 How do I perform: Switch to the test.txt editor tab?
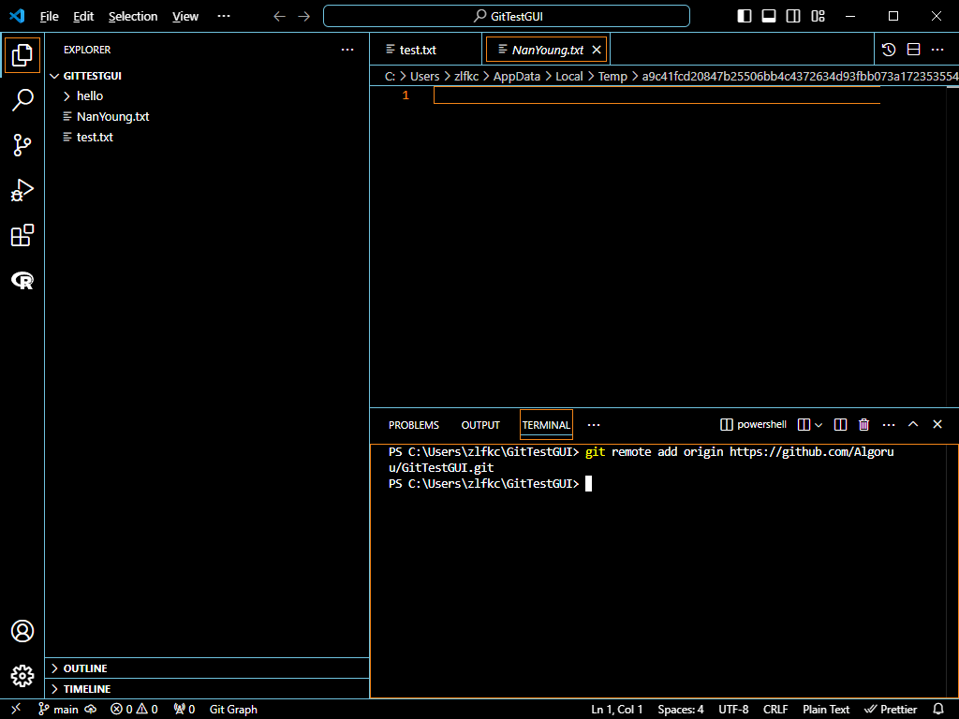tap(426, 50)
